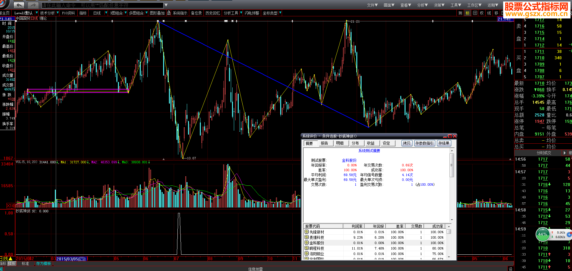The width and height of the screenshot is (572, 271).
Task: Select the 先锋新材 row icon
Action: [x=307, y=232]
